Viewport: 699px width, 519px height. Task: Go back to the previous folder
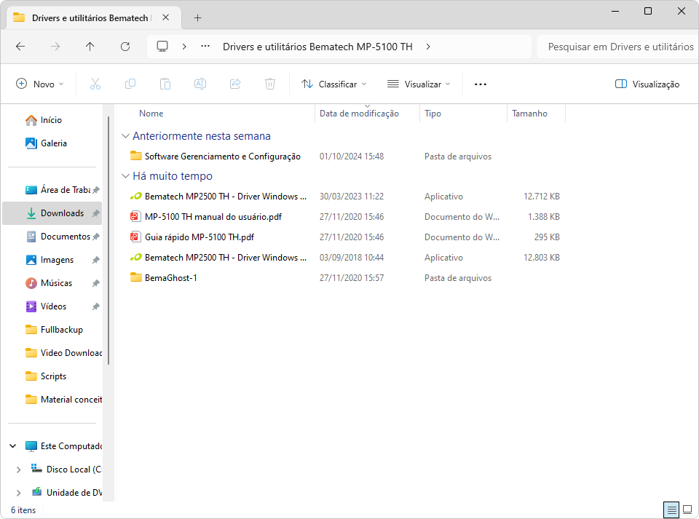pos(20,47)
